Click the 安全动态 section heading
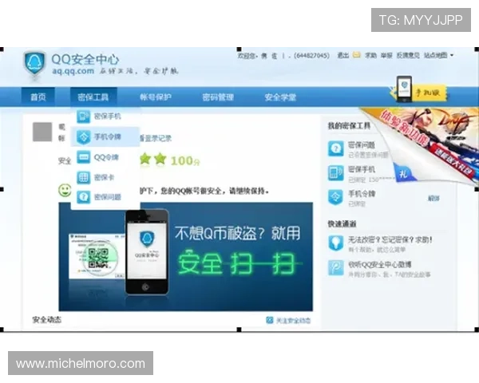Screen dimensions: 479x383 point(47,320)
